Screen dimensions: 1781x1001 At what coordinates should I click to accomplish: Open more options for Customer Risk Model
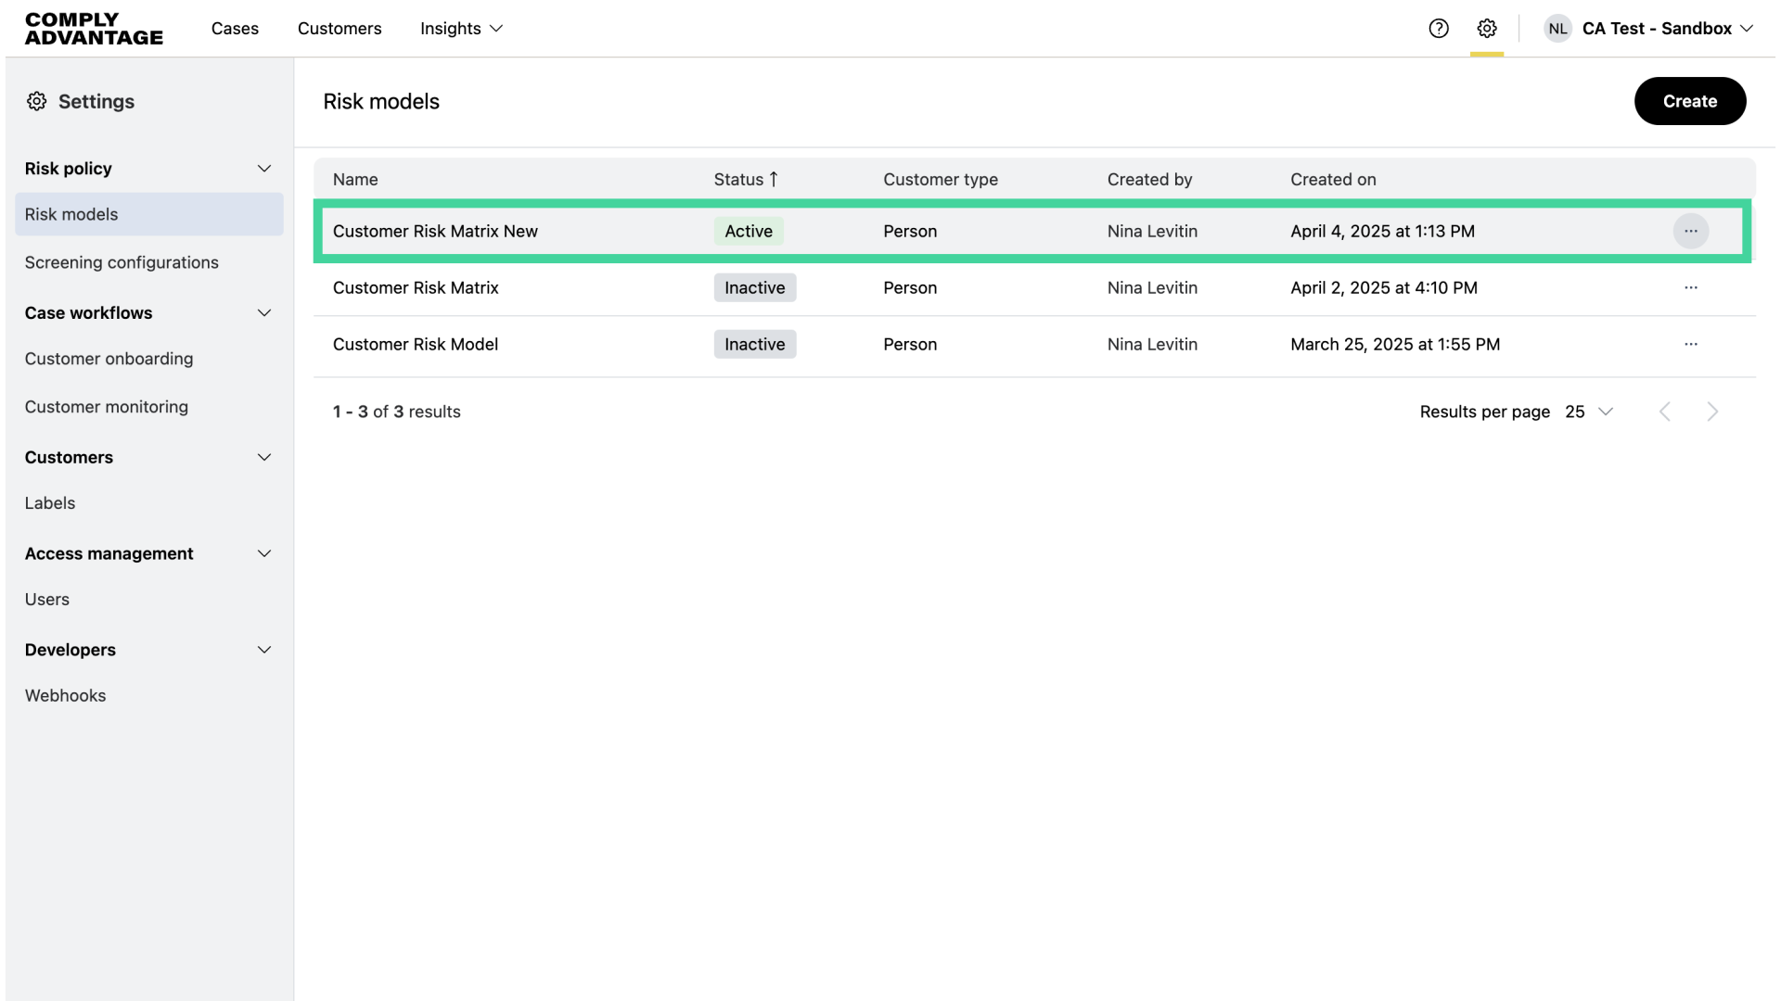pos(1691,345)
